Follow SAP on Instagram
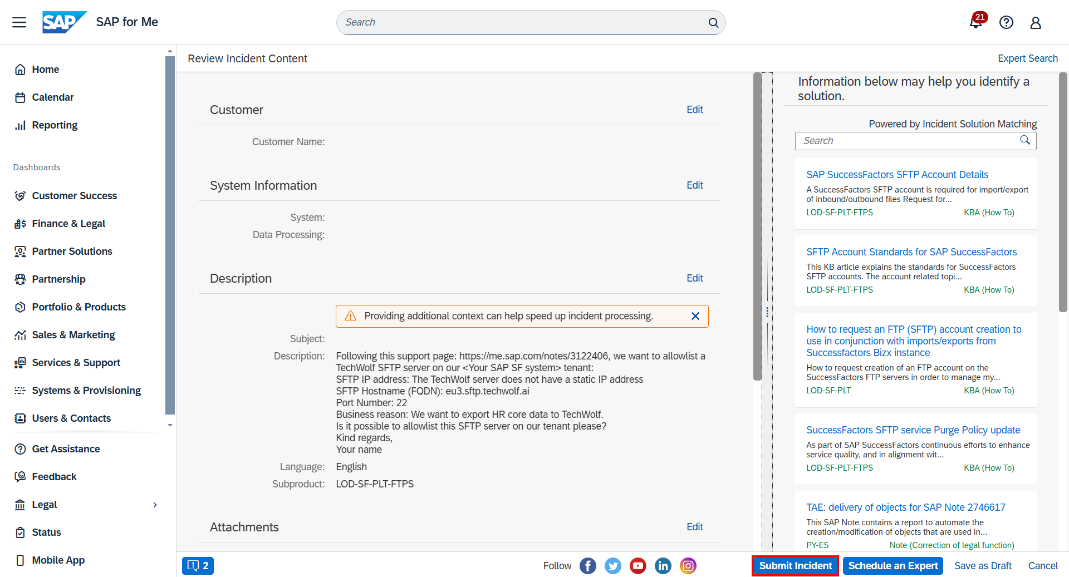This screenshot has height=577, width=1069. point(688,566)
